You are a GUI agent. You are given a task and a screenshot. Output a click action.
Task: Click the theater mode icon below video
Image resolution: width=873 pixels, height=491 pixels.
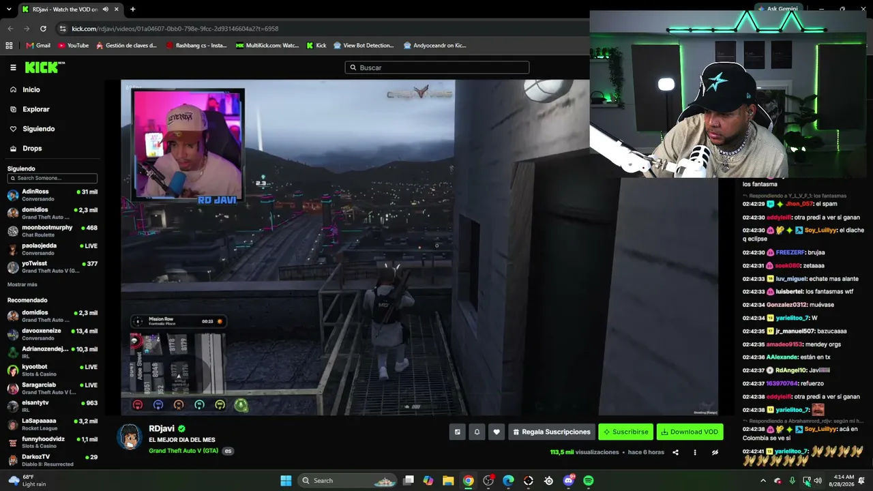click(457, 432)
